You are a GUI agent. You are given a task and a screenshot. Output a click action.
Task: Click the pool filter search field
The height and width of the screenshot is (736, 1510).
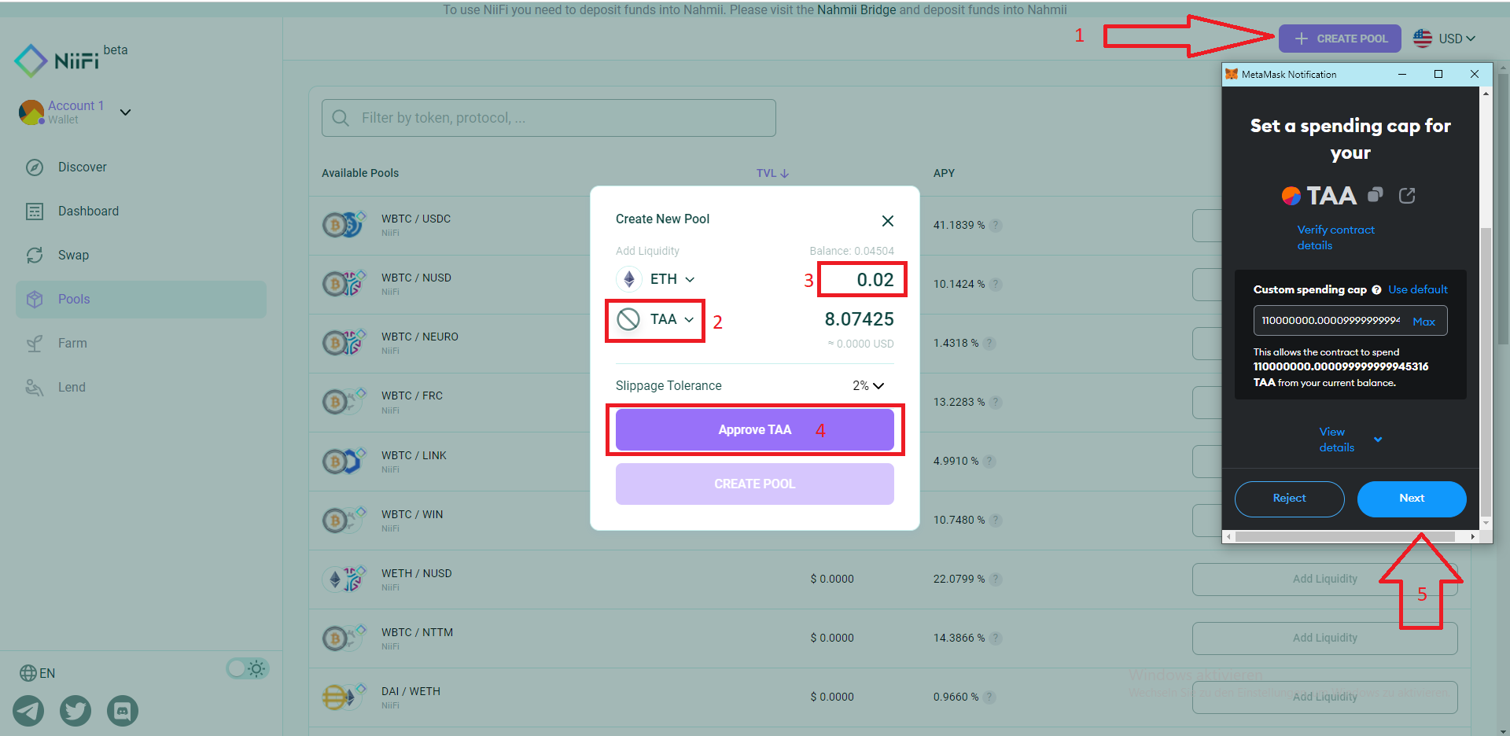coord(549,118)
